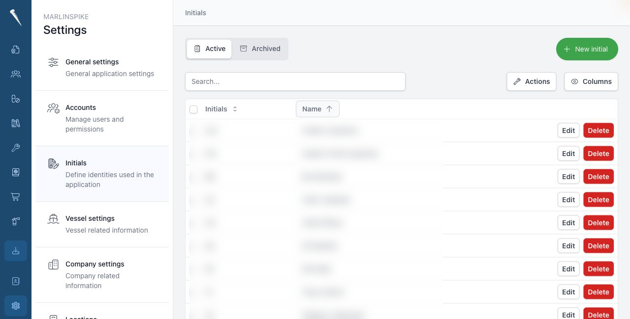Image resolution: width=630 pixels, height=319 pixels.
Task: Open the medicine pills icon in the sidebar
Action: (x=16, y=99)
